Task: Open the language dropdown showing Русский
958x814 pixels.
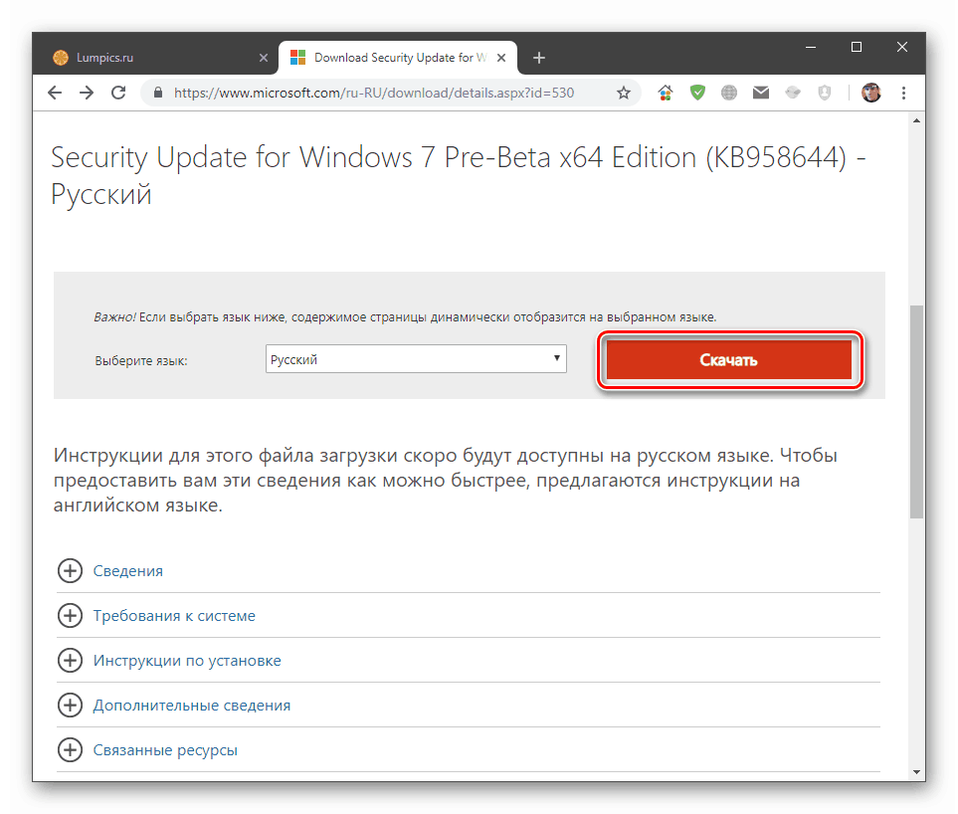Action: (x=416, y=359)
